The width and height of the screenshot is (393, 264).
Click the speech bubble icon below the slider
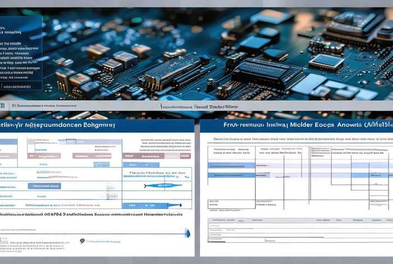coord(82,241)
